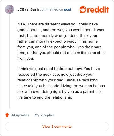Click the line "from you." ending paragraph one
The width and height of the screenshot is (114, 136).
[26, 58]
